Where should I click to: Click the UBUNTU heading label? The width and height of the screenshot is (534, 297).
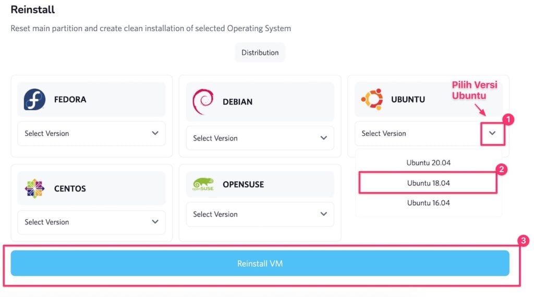[408, 100]
